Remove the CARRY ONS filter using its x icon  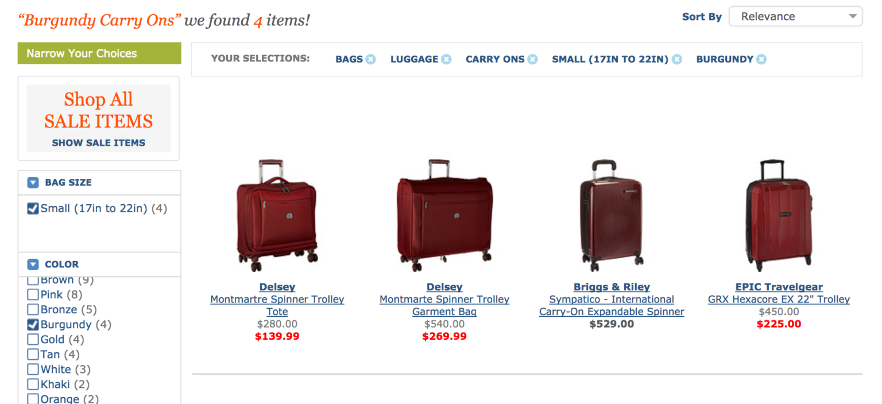[533, 59]
